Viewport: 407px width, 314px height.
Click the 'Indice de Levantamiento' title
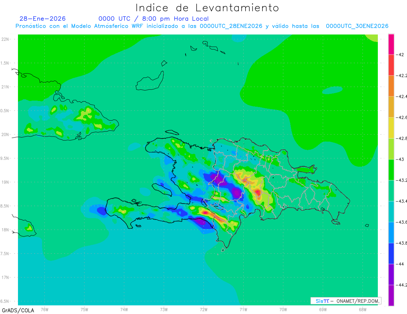[x=207, y=8]
